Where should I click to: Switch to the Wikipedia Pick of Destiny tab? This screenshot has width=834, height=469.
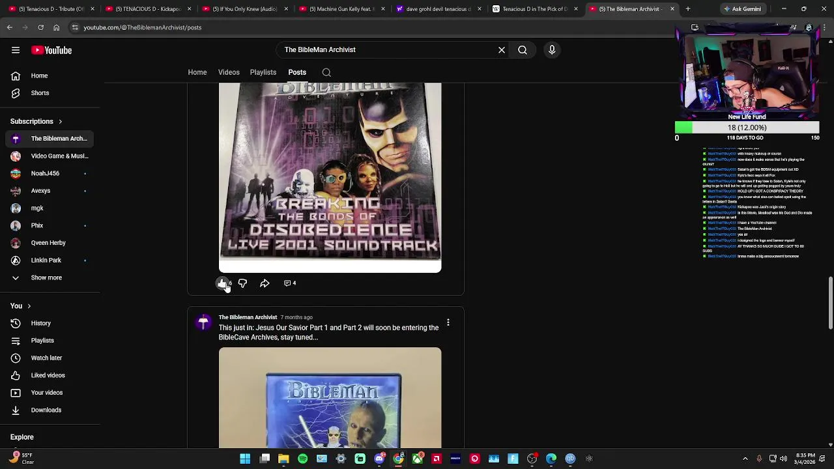tap(534, 9)
